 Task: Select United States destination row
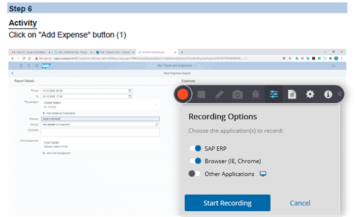point(100,105)
